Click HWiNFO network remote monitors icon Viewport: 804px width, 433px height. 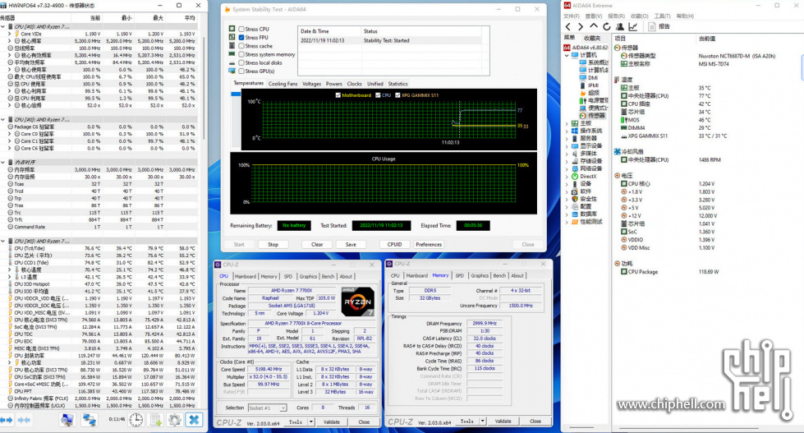[90, 420]
